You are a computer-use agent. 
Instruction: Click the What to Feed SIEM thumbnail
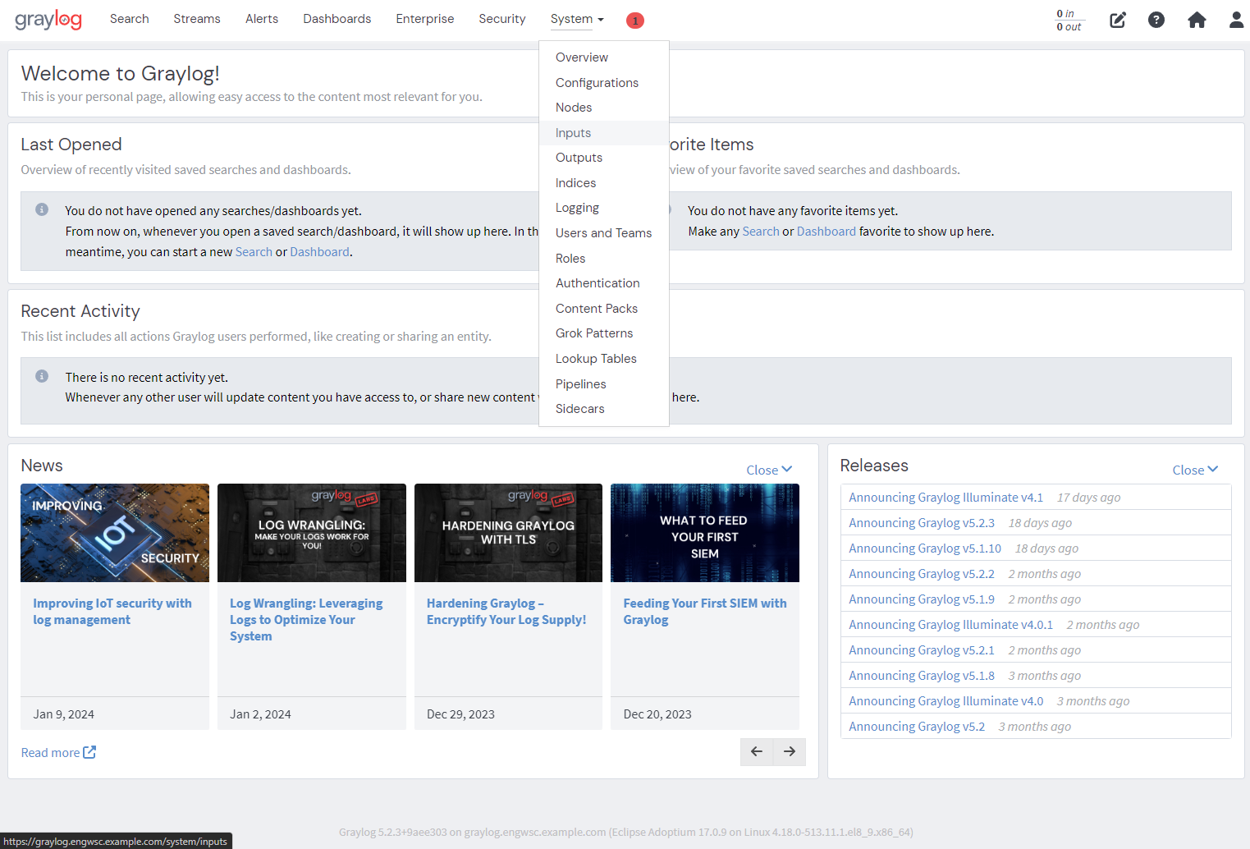click(705, 533)
